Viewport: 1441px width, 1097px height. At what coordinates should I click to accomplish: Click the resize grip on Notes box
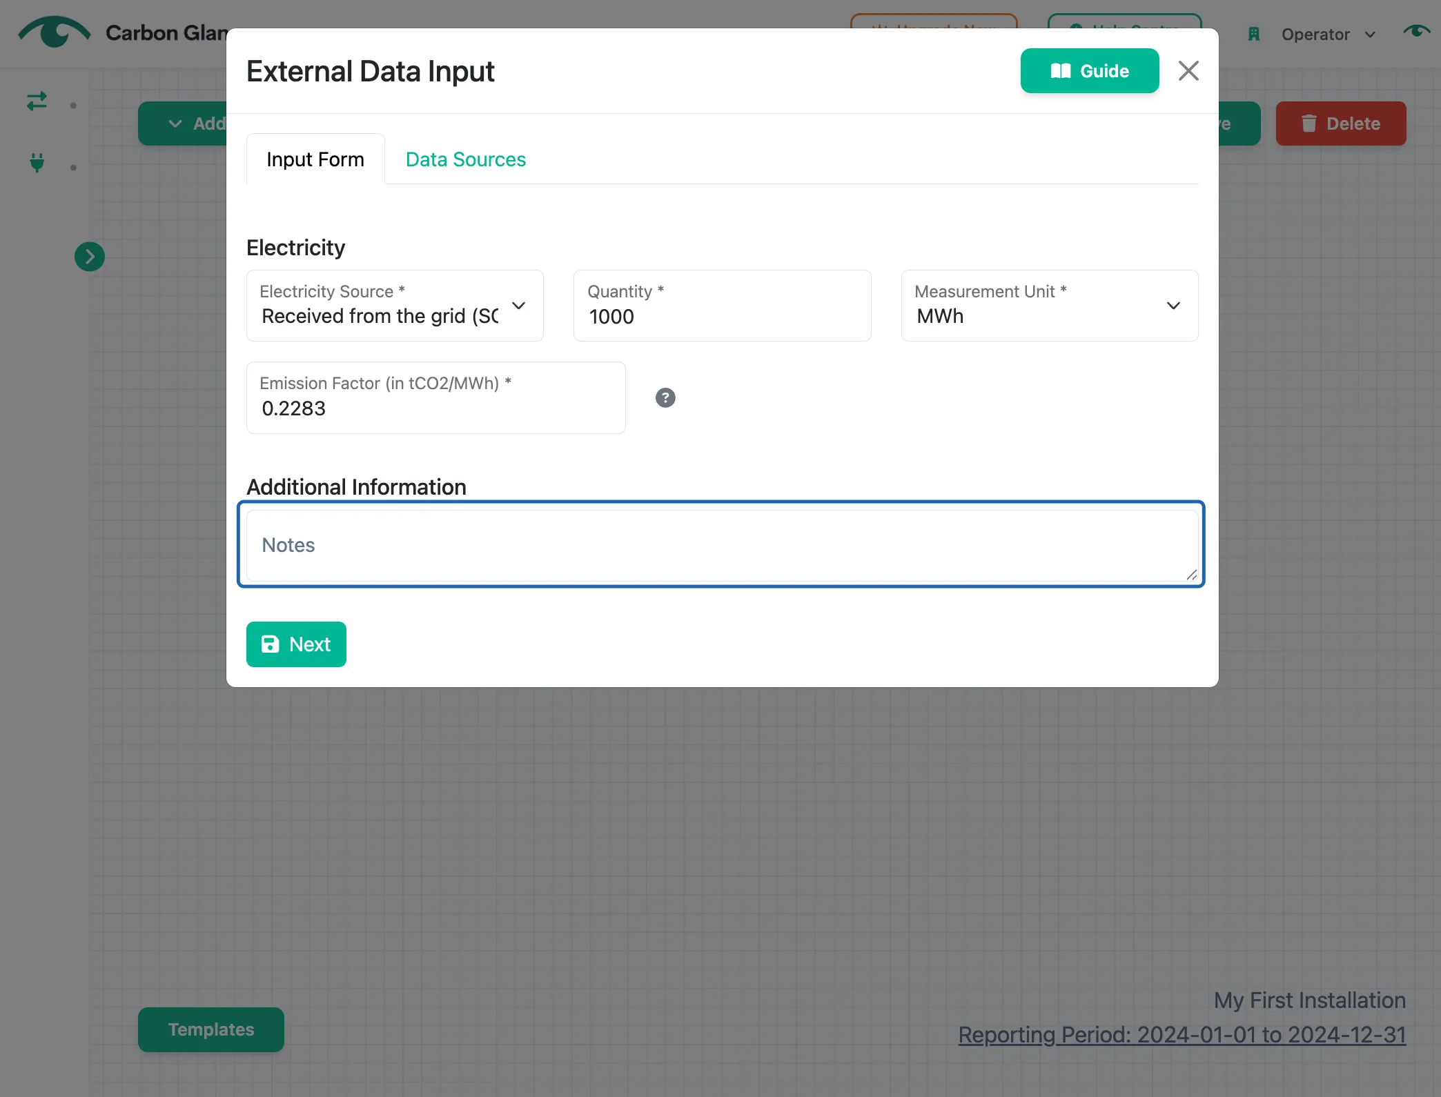1192,575
